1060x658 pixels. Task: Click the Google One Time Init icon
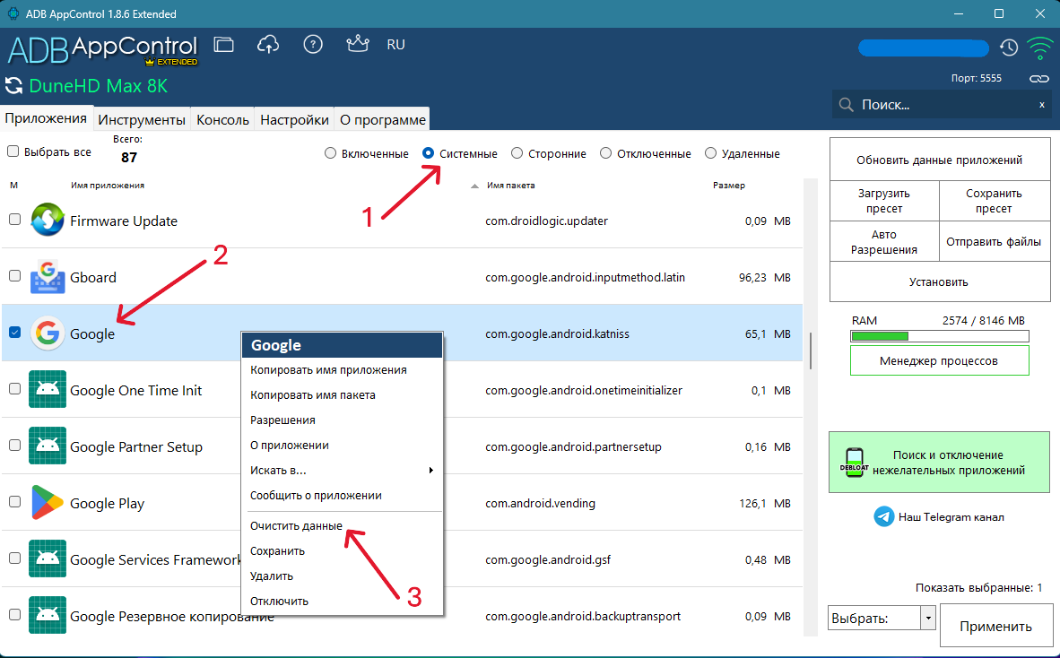[x=48, y=389]
